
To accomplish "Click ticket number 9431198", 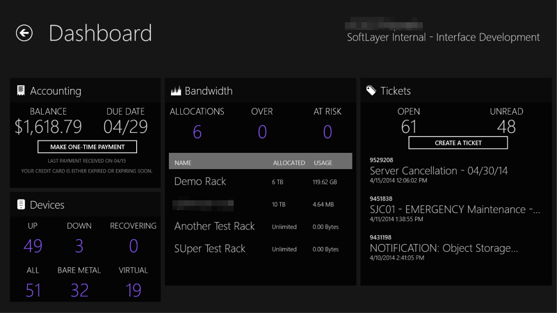I will 380,237.
